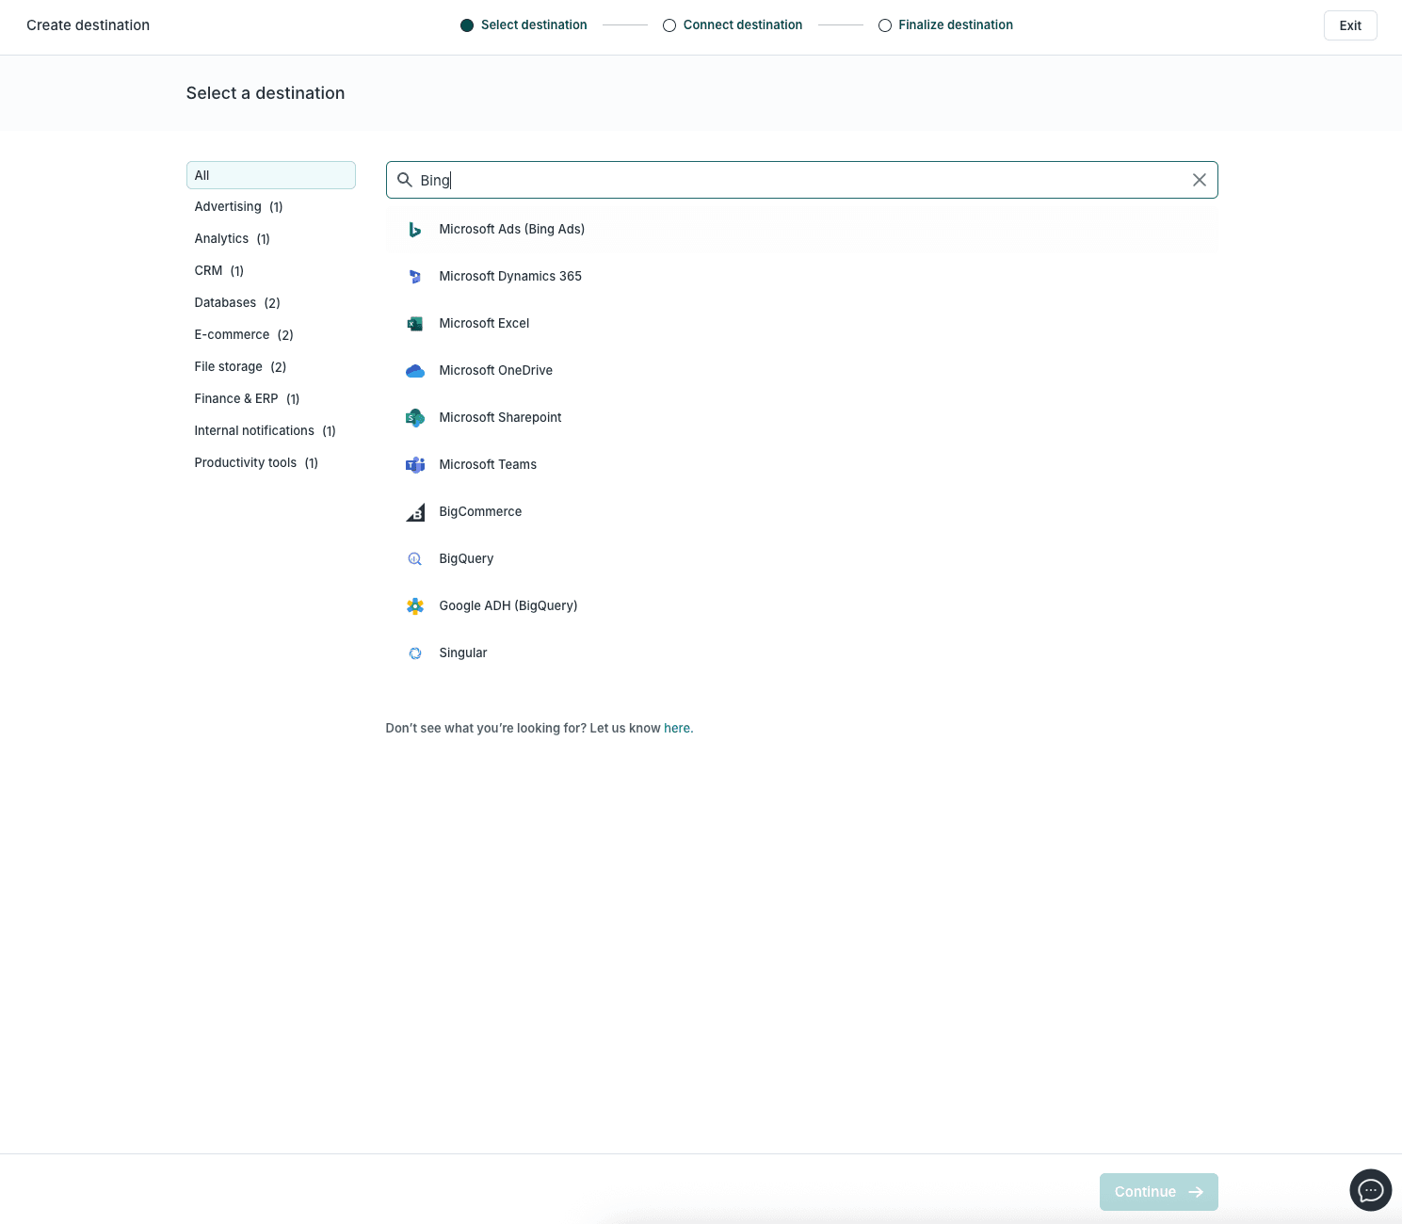Clear the Bing search query
Screen dimensions: 1402x1224
(x=1199, y=180)
